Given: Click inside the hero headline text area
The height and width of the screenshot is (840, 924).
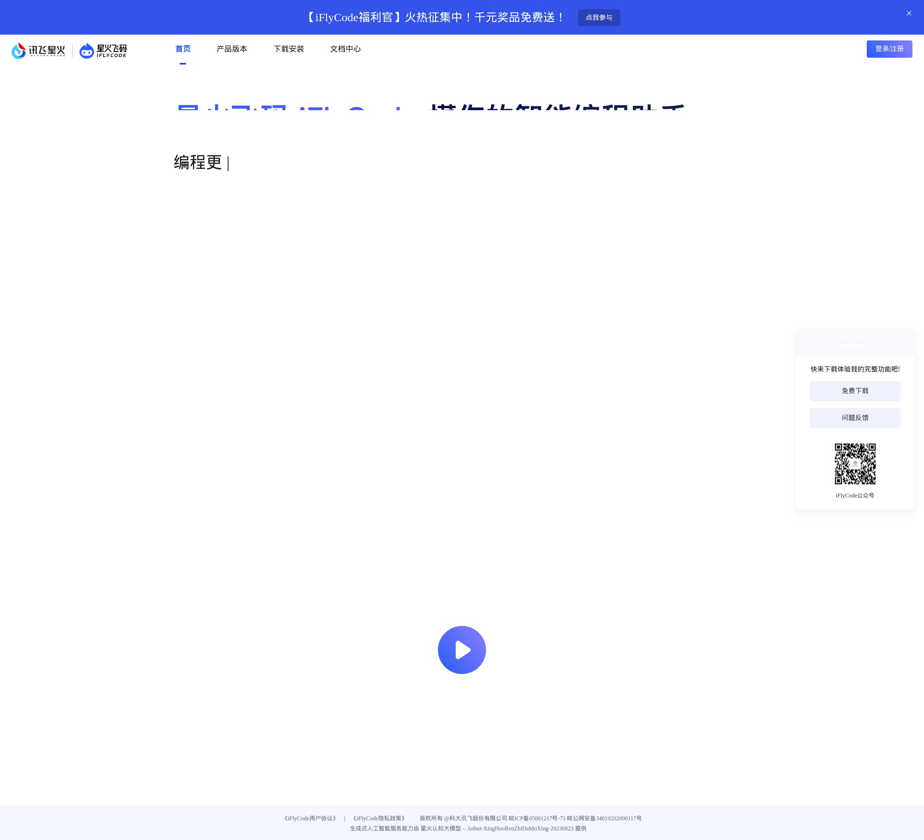Looking at the screenshot, I should 428,112.
